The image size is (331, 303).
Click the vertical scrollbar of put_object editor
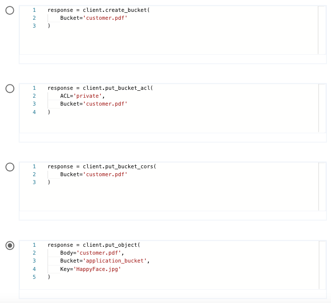[322, 265]
